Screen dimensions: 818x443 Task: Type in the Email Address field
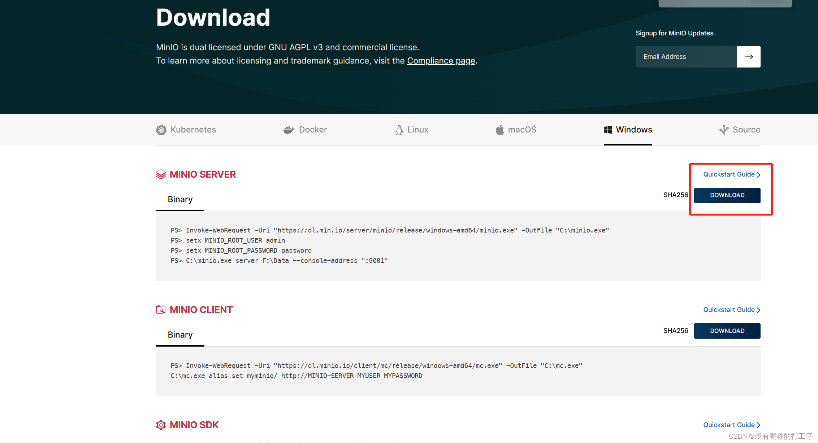686,57
